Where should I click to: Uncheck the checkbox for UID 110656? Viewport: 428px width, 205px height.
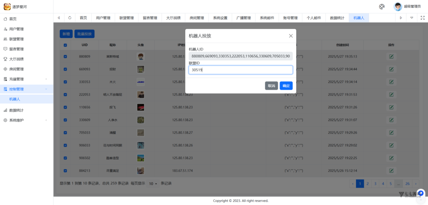click(x=65, y=107)
